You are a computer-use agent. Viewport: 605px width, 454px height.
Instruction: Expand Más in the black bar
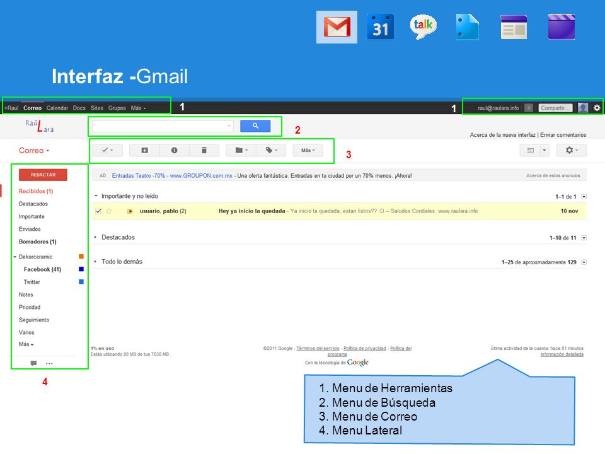click(138, 108)
